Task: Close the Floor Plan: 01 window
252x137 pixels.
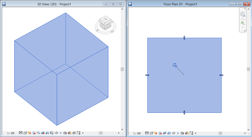Action: point(247,4)
